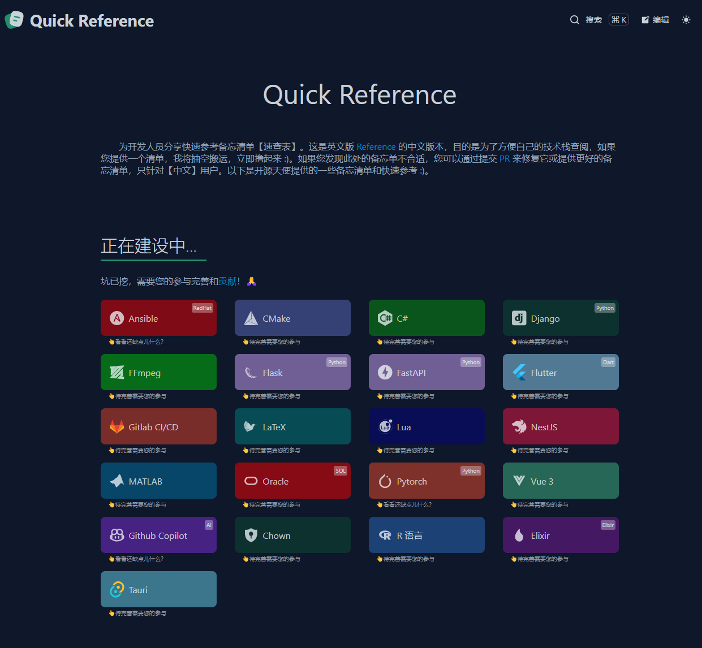Select the Lua card label text
702x648 pixels.
coord(404,427)
